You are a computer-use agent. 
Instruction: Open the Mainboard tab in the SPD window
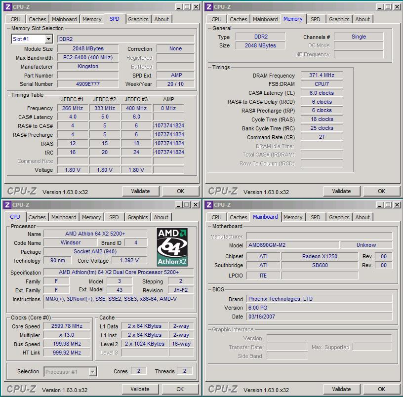pos(64,19)
